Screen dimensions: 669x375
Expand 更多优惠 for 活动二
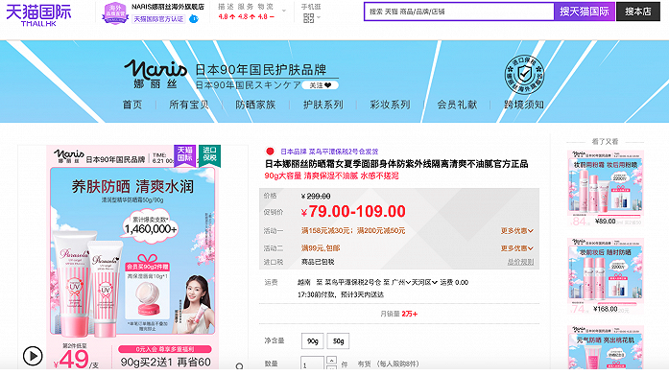point(516,248)
